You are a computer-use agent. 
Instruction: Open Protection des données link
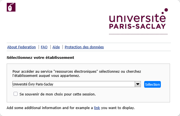pos(84,47)
